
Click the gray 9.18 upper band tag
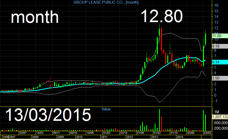220,46
